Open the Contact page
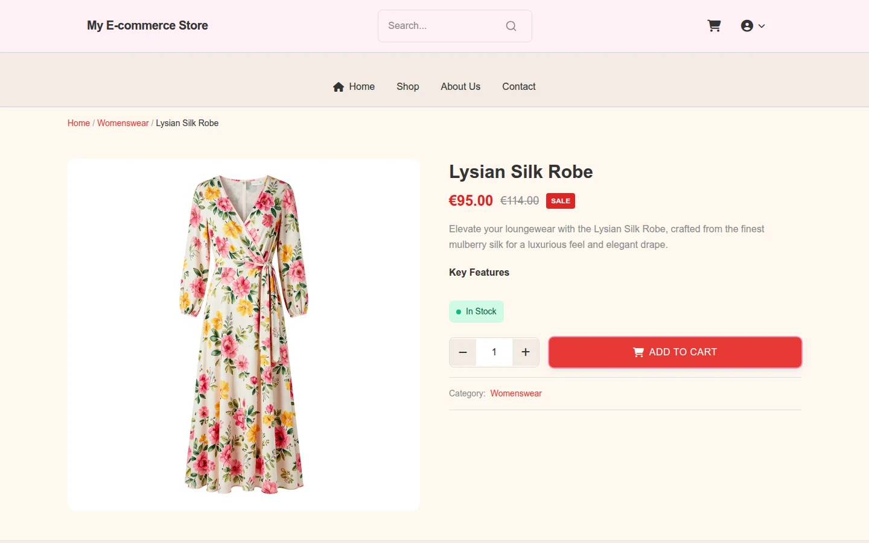 pos(519,87)
